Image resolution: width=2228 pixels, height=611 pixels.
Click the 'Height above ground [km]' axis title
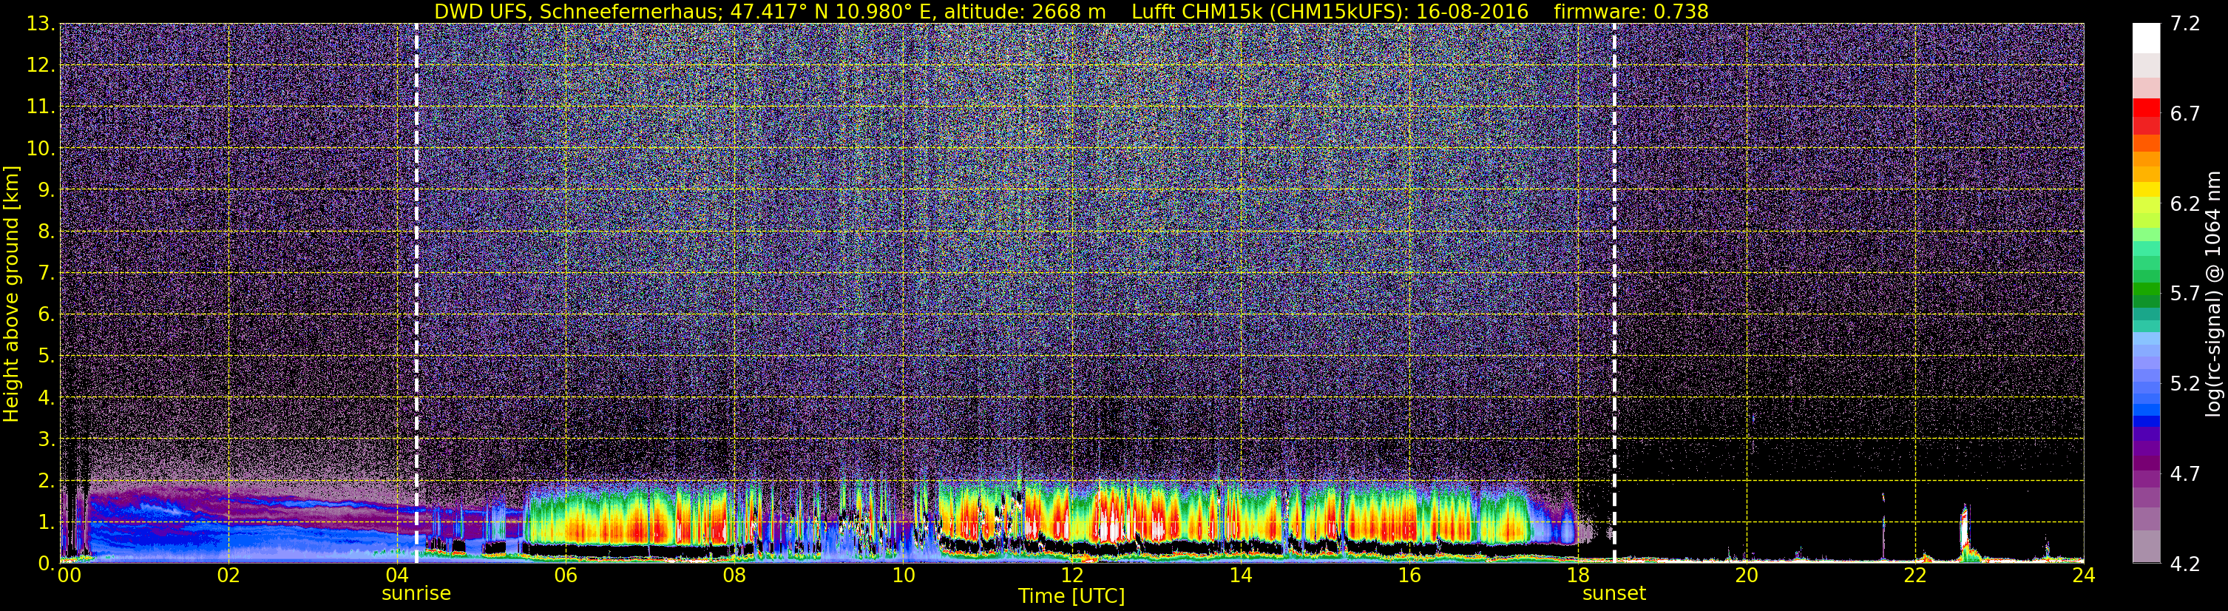(11, 294)
